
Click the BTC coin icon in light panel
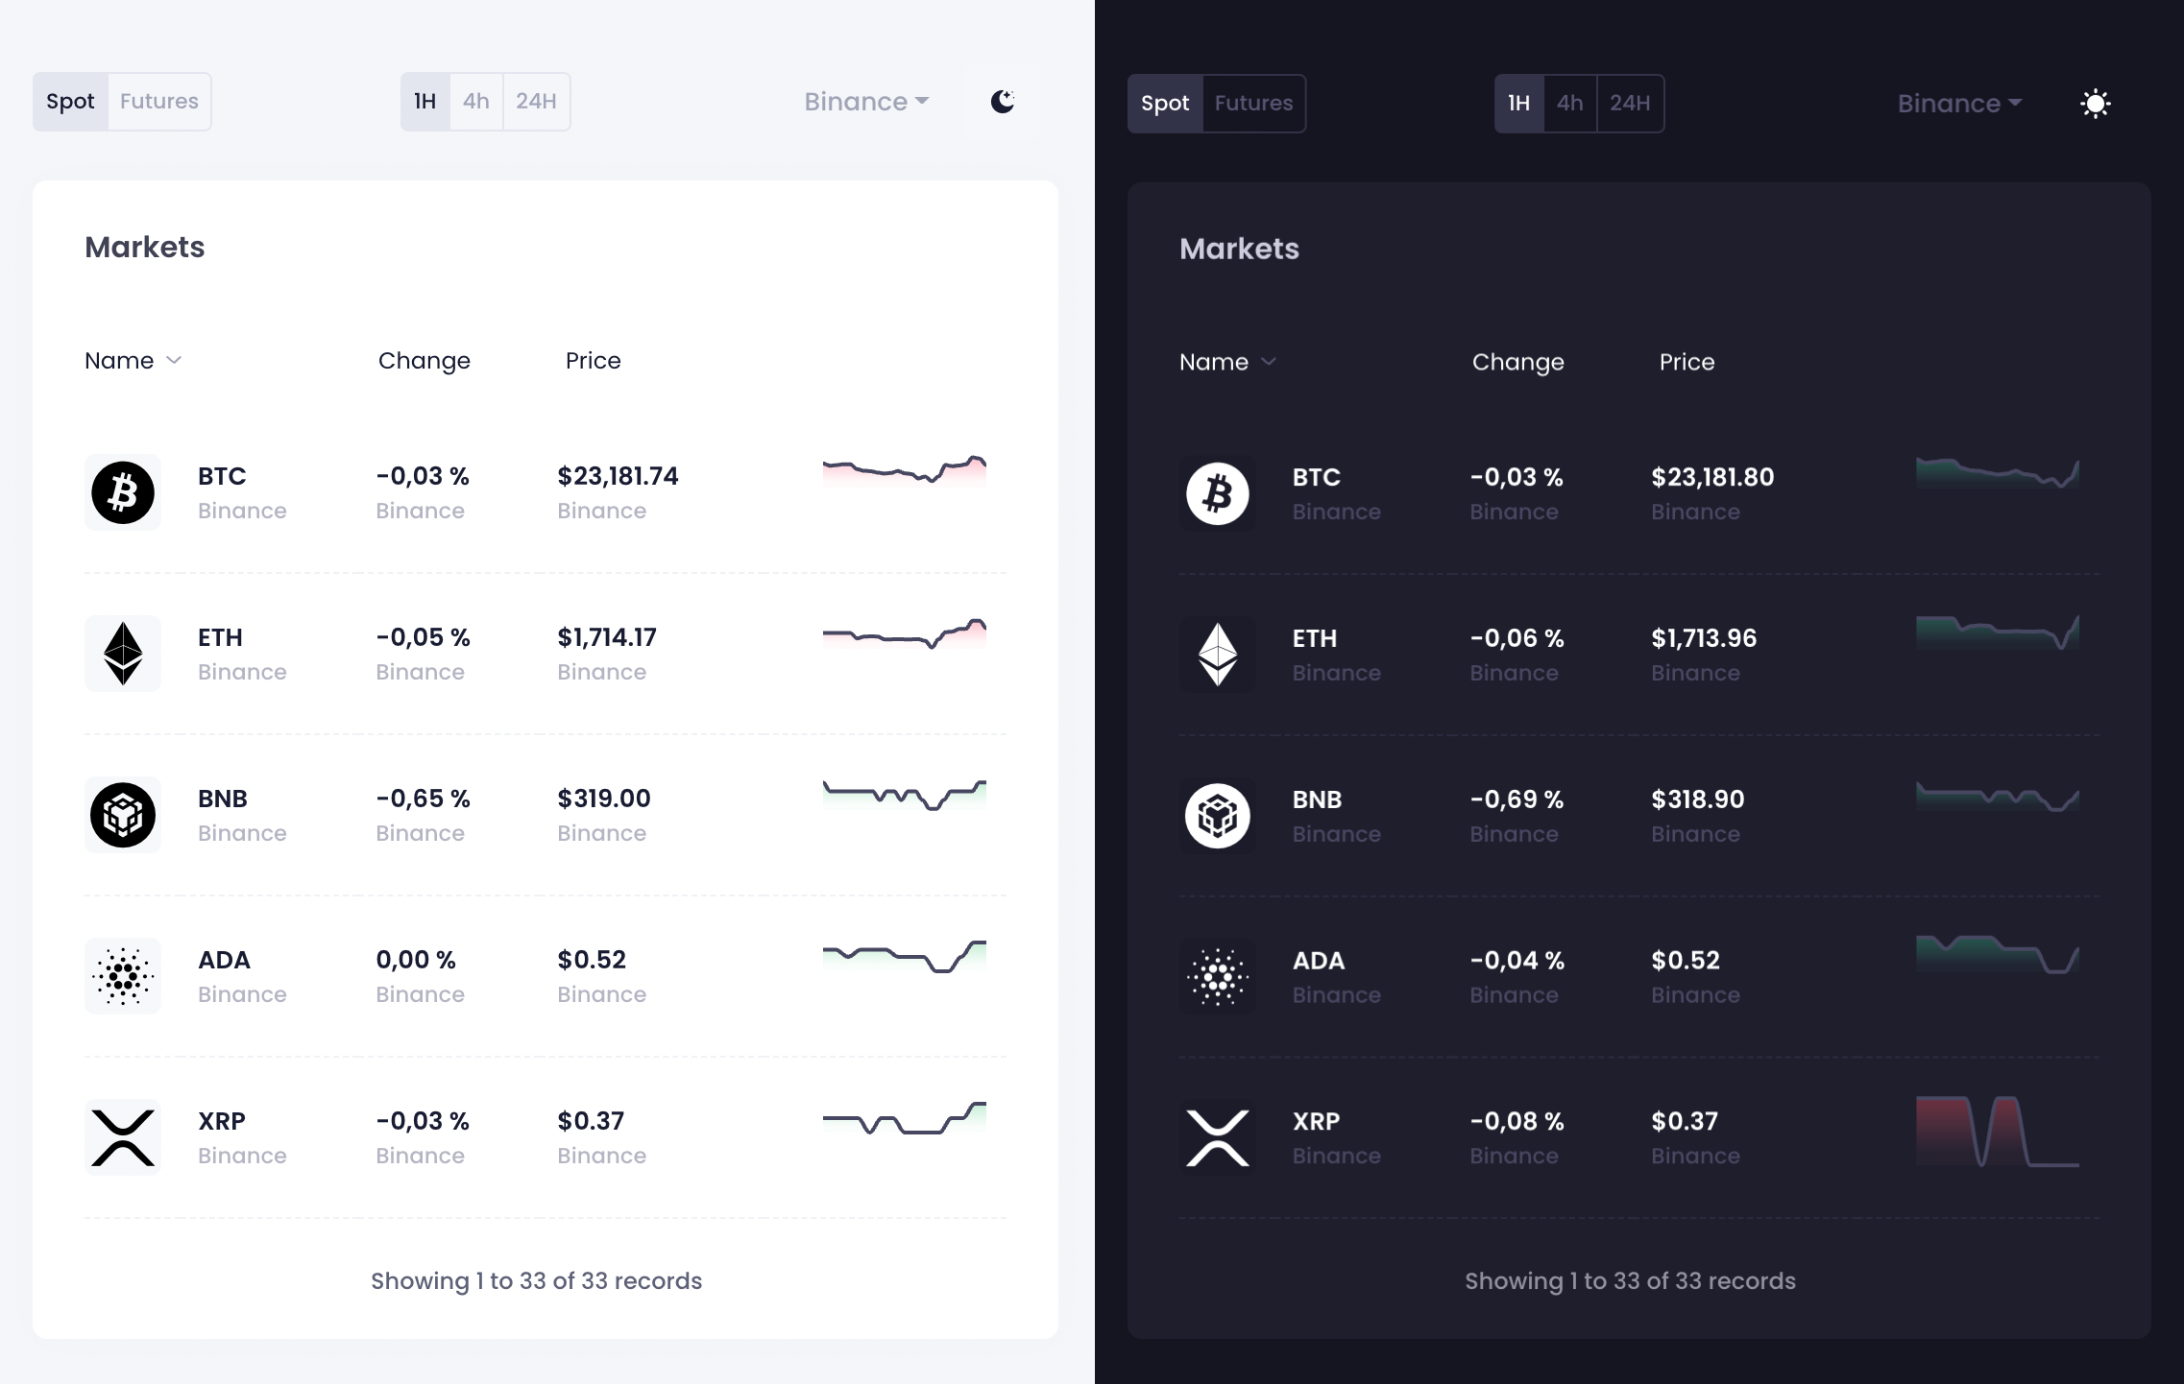point(123,492)
